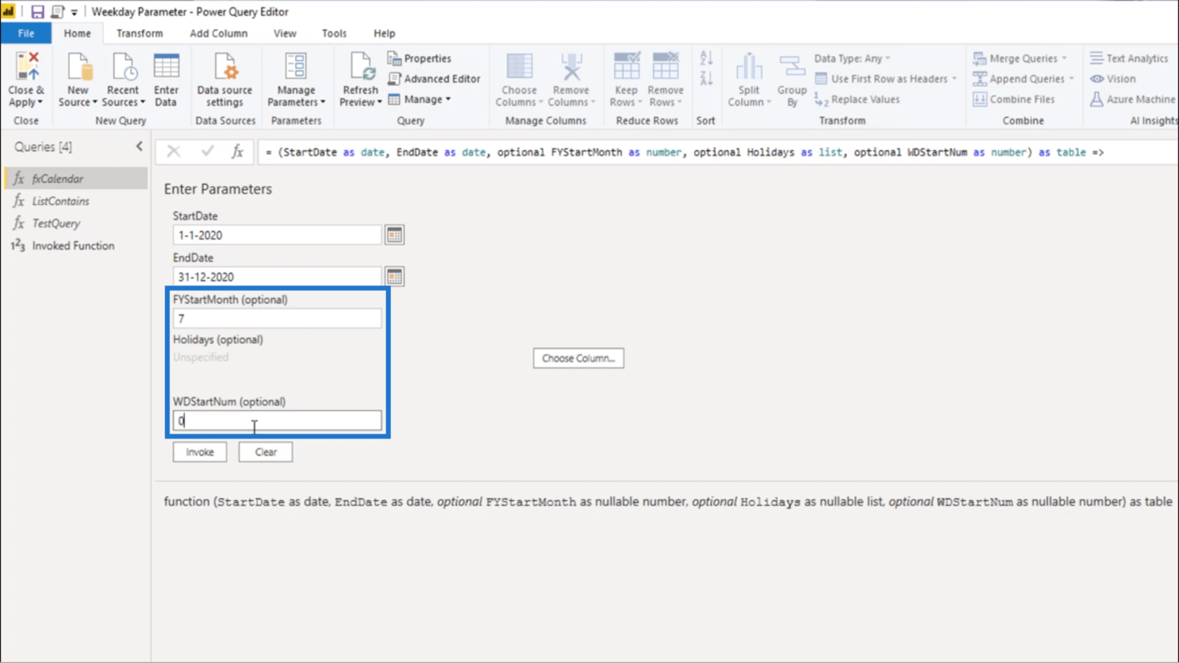Click the Choose Columns icon
1179x663 pixels.
point(519,67)
